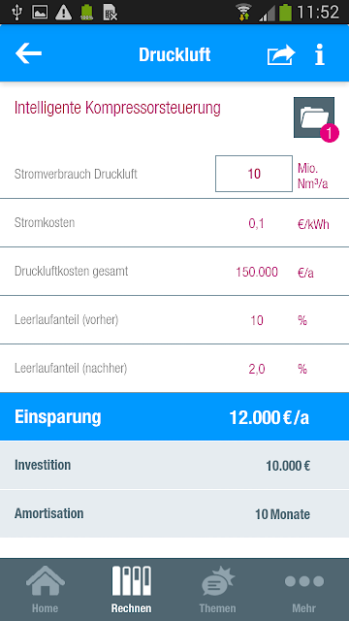This screenshot has height=621, width=349.
Task: Open the info icon in header
Action: (x=320, y=54)
